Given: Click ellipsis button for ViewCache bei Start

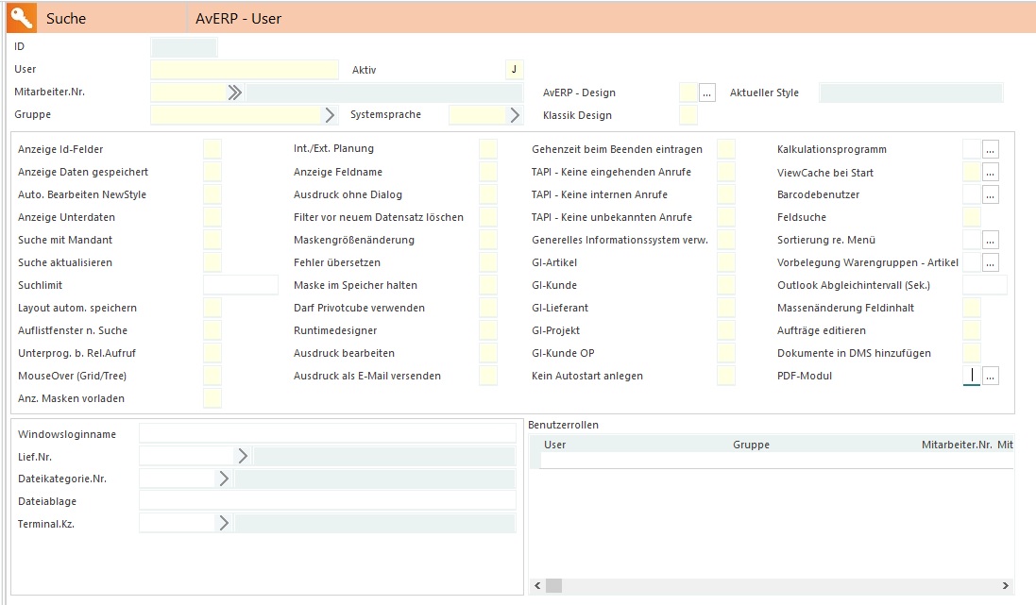Looking at the screenshot, I should click(990, 172).
